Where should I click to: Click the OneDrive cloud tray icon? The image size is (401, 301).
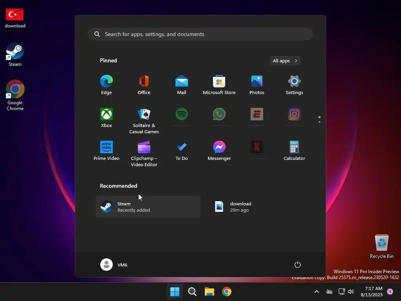coord(329,292)
